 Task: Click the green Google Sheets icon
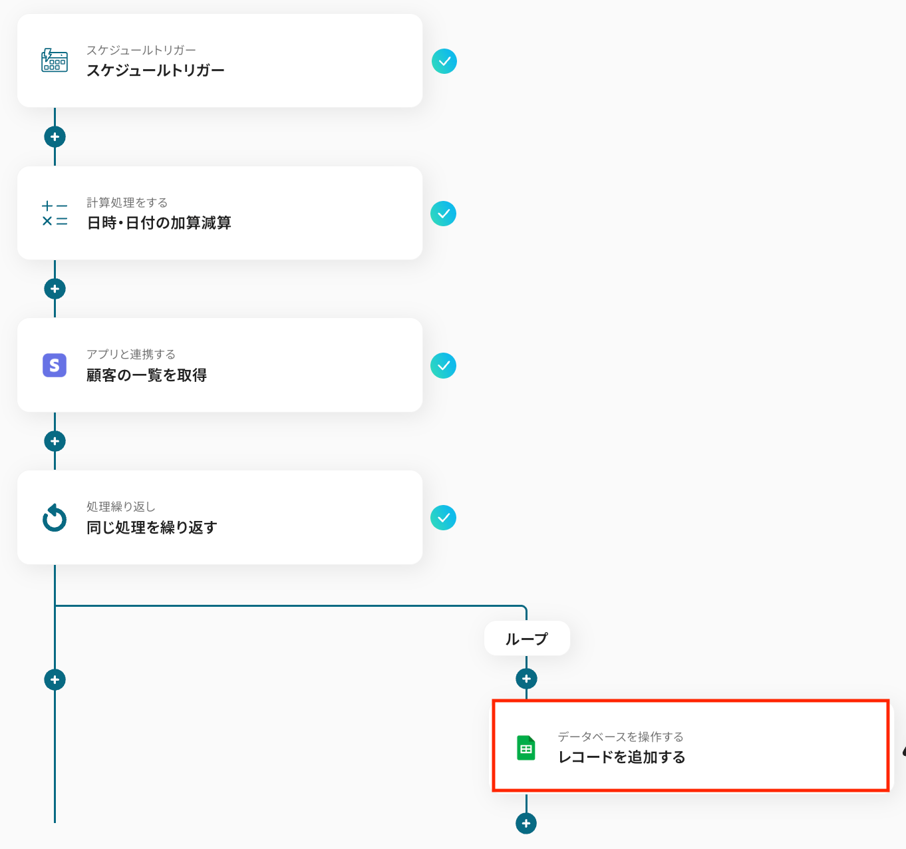coord(526,748)
